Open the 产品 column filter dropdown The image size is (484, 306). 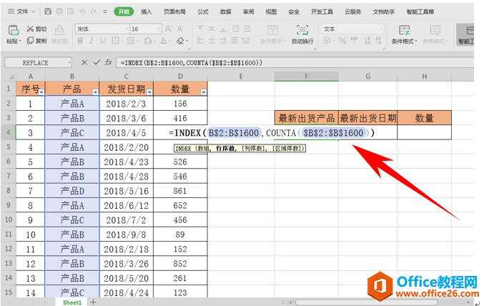point(94,92)
